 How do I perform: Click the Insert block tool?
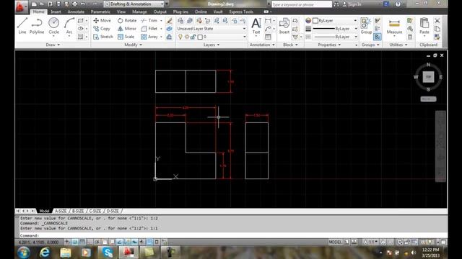284,26
